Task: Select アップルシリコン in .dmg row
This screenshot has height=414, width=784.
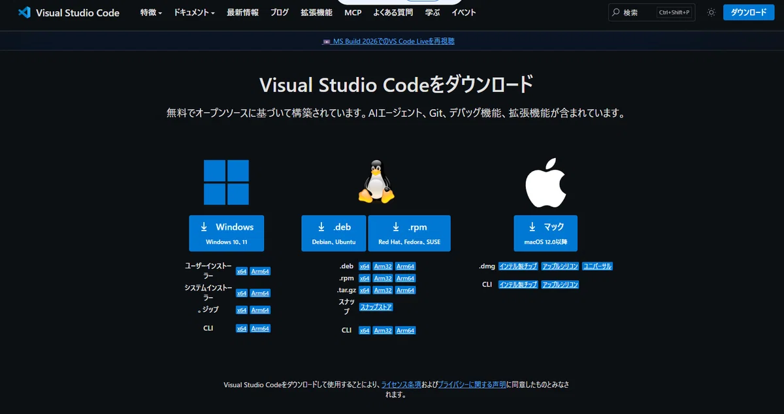Action: coord(560,266)
